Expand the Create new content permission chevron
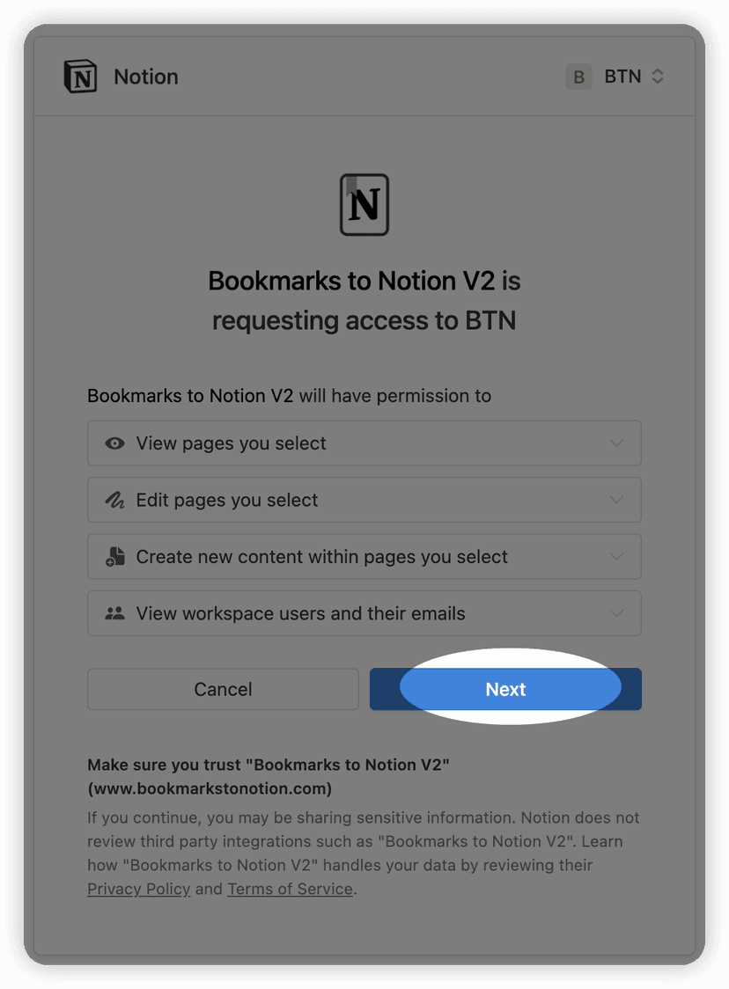Image resolution: width=729 pixels, height=989 pixels. click(616, 556)
